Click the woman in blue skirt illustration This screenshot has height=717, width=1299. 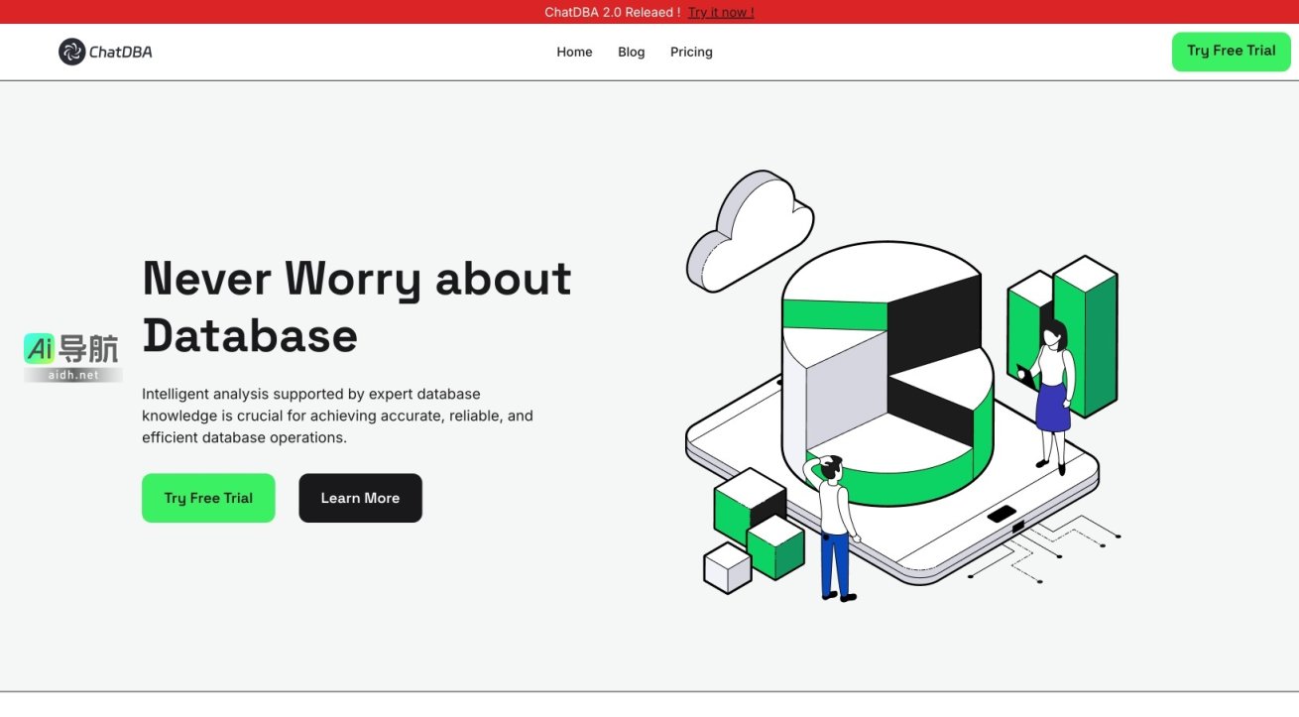coord(1051,392)
